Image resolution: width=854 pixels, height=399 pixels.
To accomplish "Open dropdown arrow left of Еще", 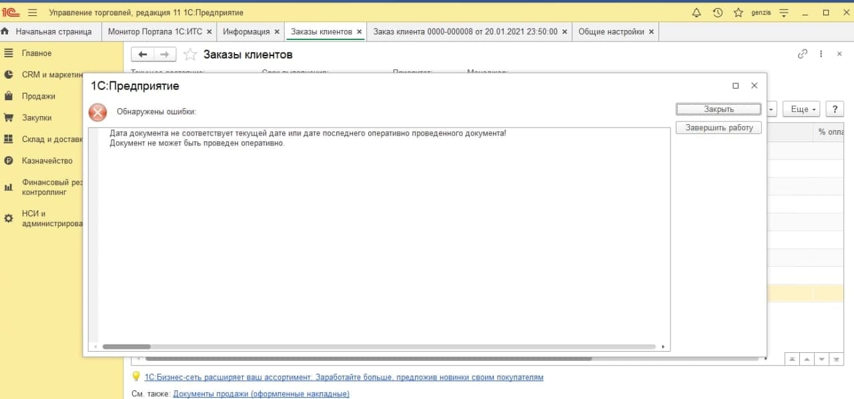I will [772, 109].
